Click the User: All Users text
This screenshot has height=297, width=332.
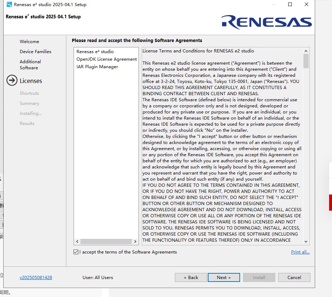point(98,278)
